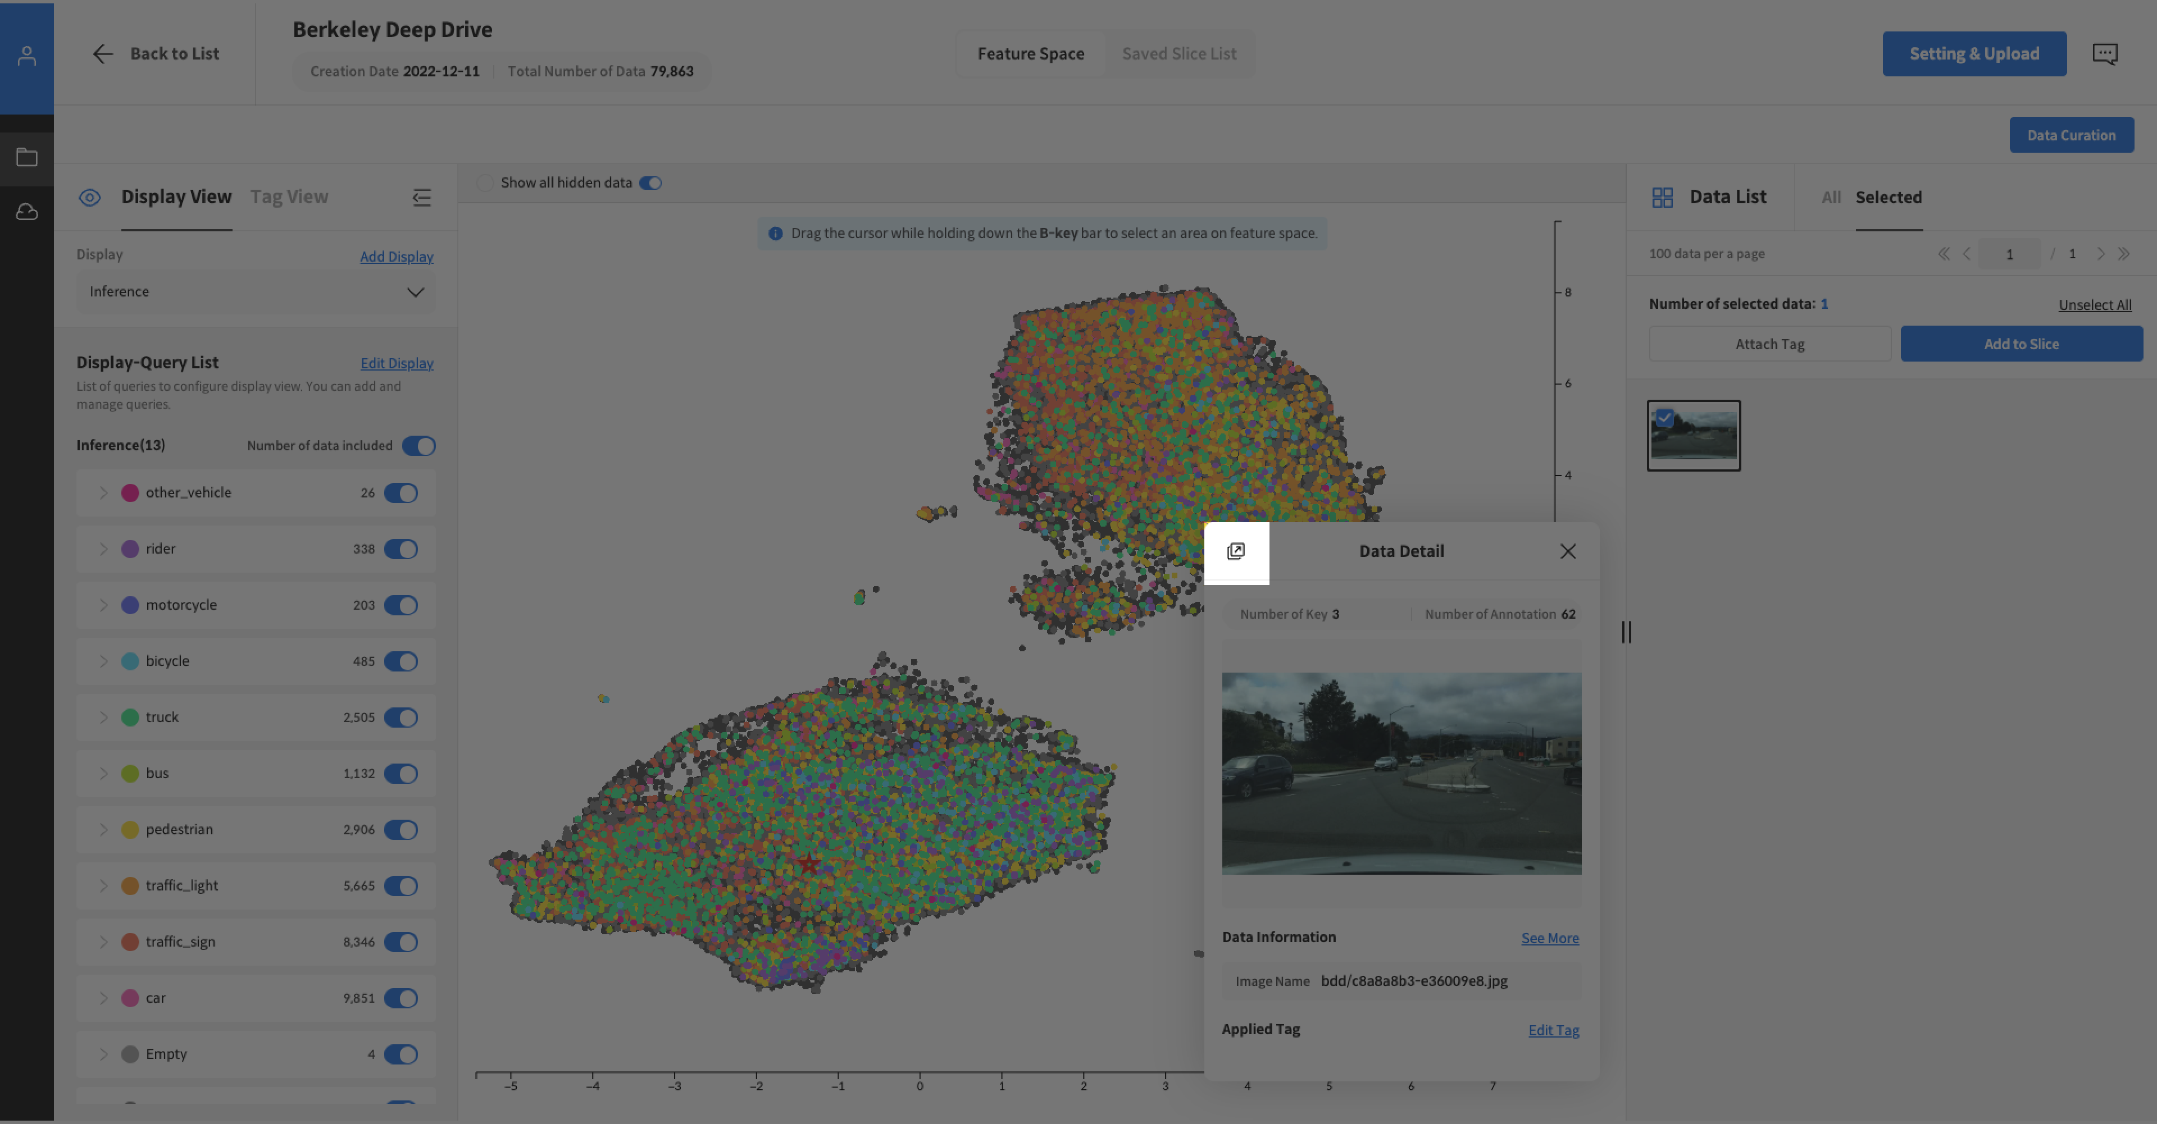Turn off the other_vehicle query toggle
The height and width of the screenshot is (1124, 2157).
pyautogui.click(x=401, y=493)
